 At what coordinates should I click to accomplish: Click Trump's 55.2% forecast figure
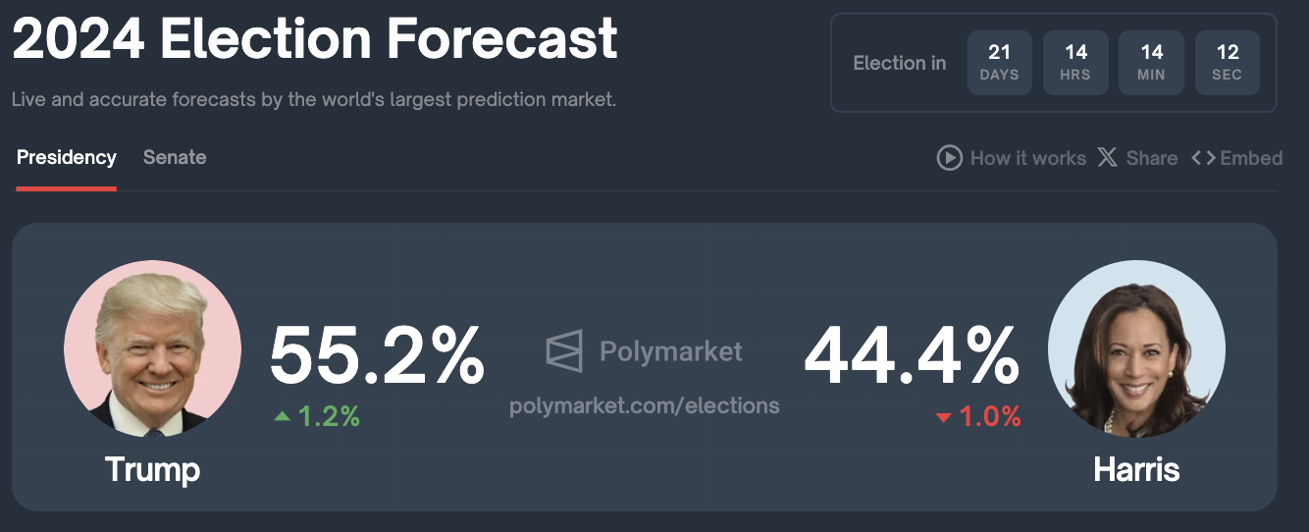coord(378,355)
